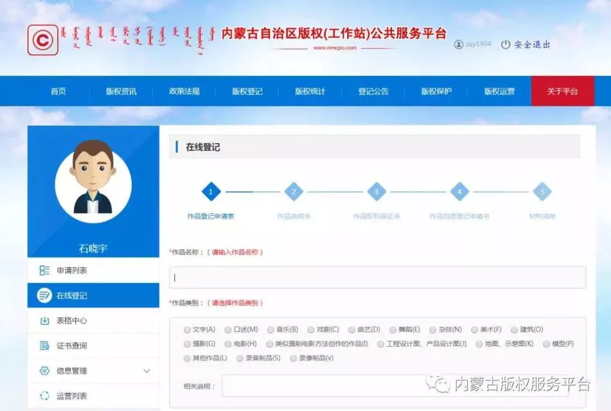This screenshot has width=611, height=411.
Task: Open the 证书查询 sidebar item
Action: click(94, 345)
